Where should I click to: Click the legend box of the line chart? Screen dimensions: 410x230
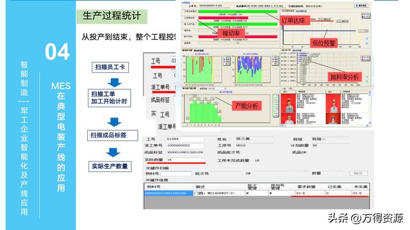[x=365, y=16]
